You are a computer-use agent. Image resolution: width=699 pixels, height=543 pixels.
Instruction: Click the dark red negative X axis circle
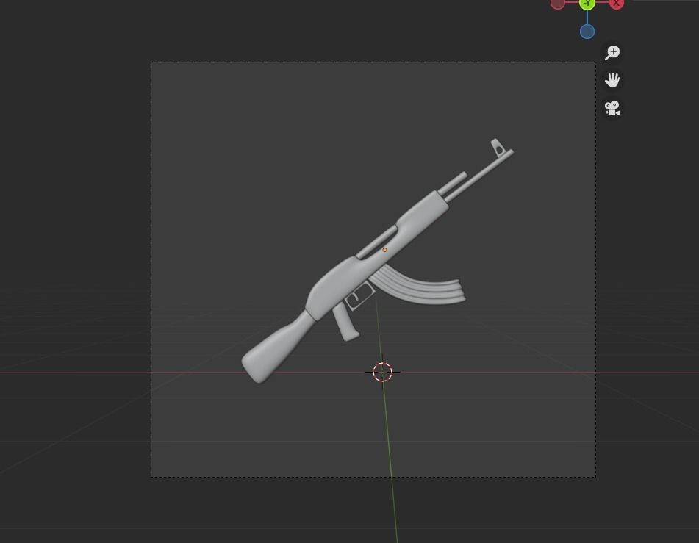point(558,4)
